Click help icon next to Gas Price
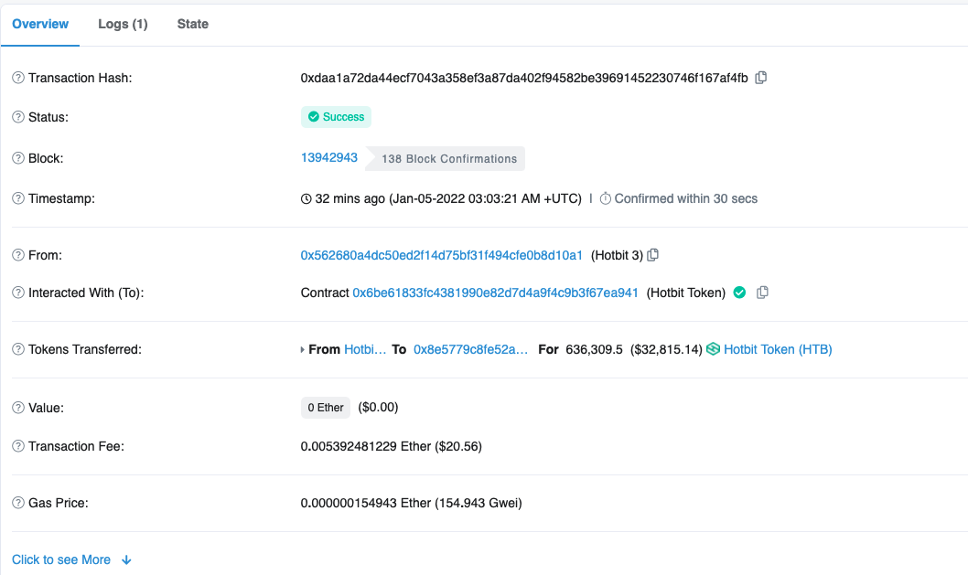Screen dimensions: 968x575 pyautogui.click(x=18, y=503)
